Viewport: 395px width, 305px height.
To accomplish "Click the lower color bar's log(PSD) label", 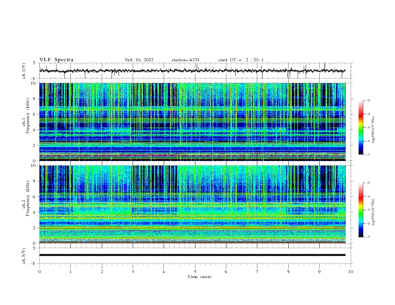I will [x=373, y=212].
